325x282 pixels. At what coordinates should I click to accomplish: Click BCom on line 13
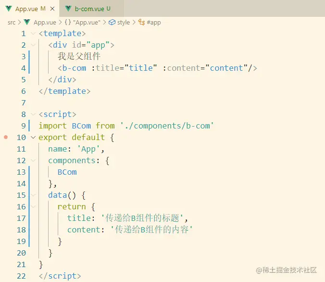point(67,172)
